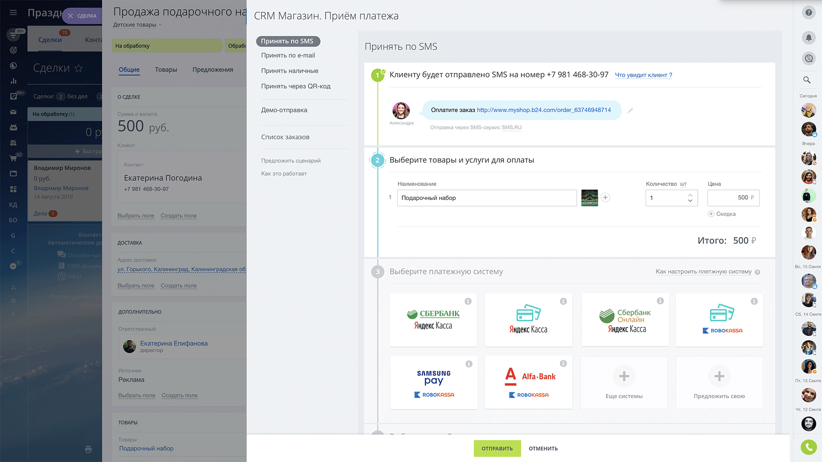
Task: Adjust quantity using the stepper arrows
Action: tap(690, 198)
